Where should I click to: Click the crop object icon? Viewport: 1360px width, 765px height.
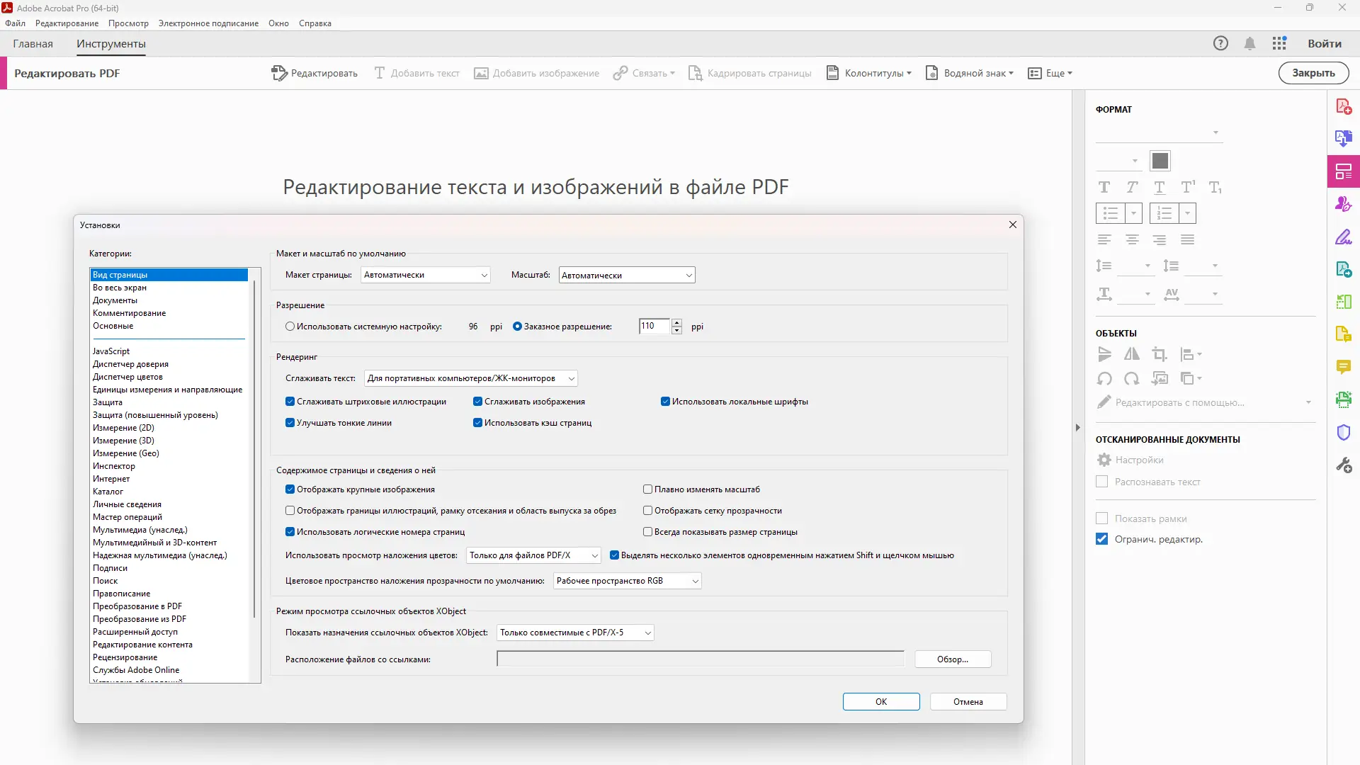tap(1160, 354)
